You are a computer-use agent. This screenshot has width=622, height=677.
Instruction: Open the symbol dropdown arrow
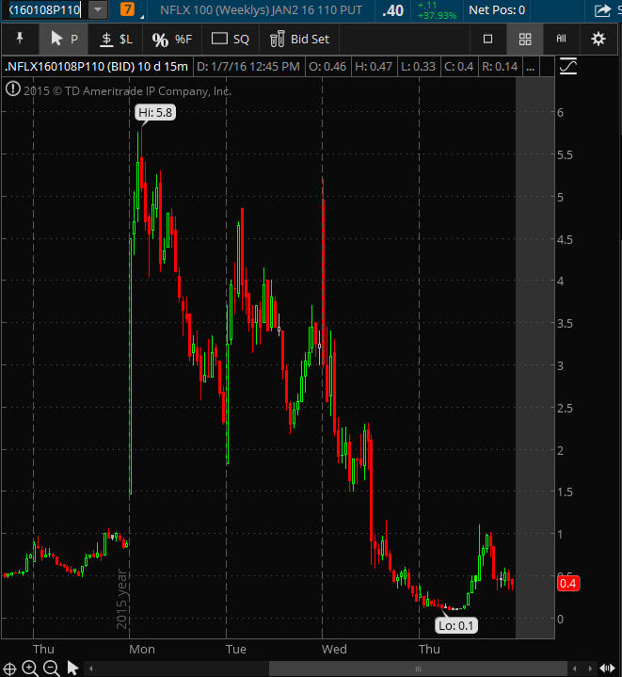click(97, 10)
